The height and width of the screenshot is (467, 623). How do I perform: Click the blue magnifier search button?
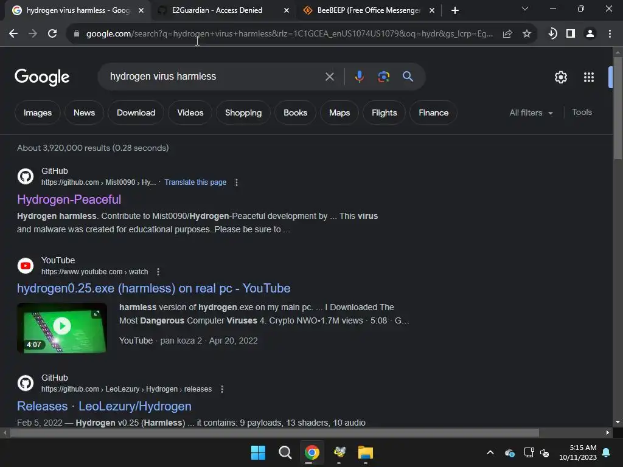tap(408, 76)
